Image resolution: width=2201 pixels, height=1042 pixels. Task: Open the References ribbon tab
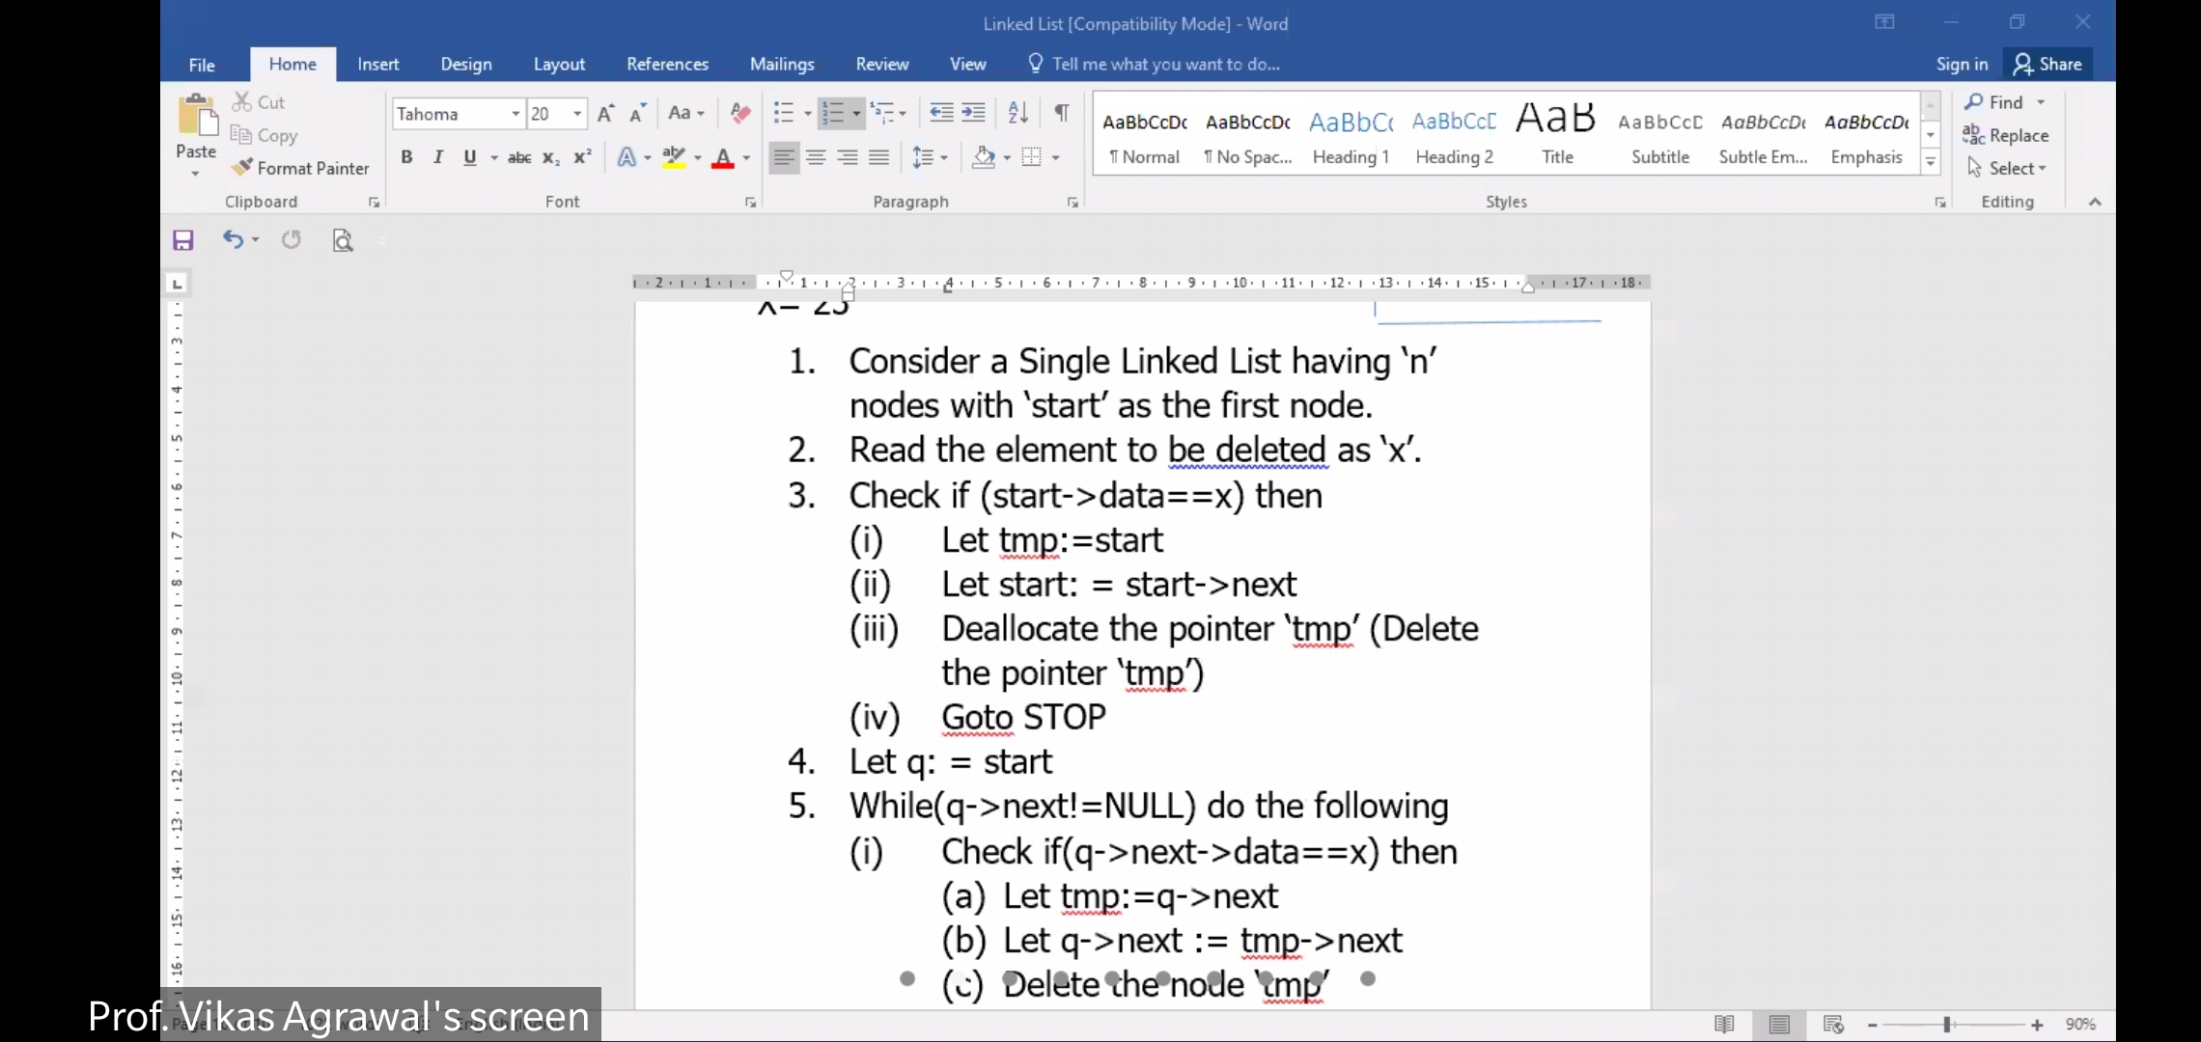click(x=667, y=64)
